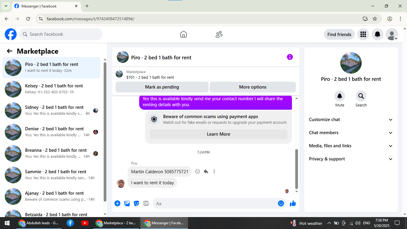The image size is (407, 229).
Task: Open the Piro 2 bed 1 bath conversation
Action: coord(52,68)
